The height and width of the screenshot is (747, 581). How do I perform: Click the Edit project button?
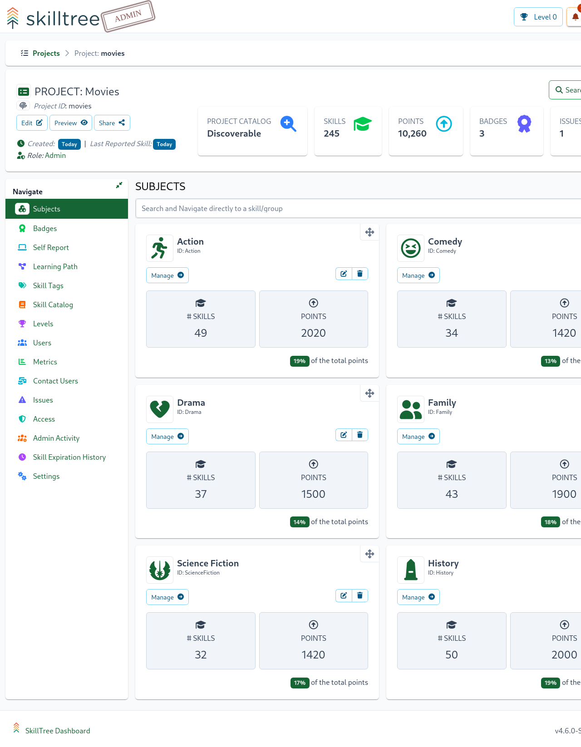[x=32, y=123]
